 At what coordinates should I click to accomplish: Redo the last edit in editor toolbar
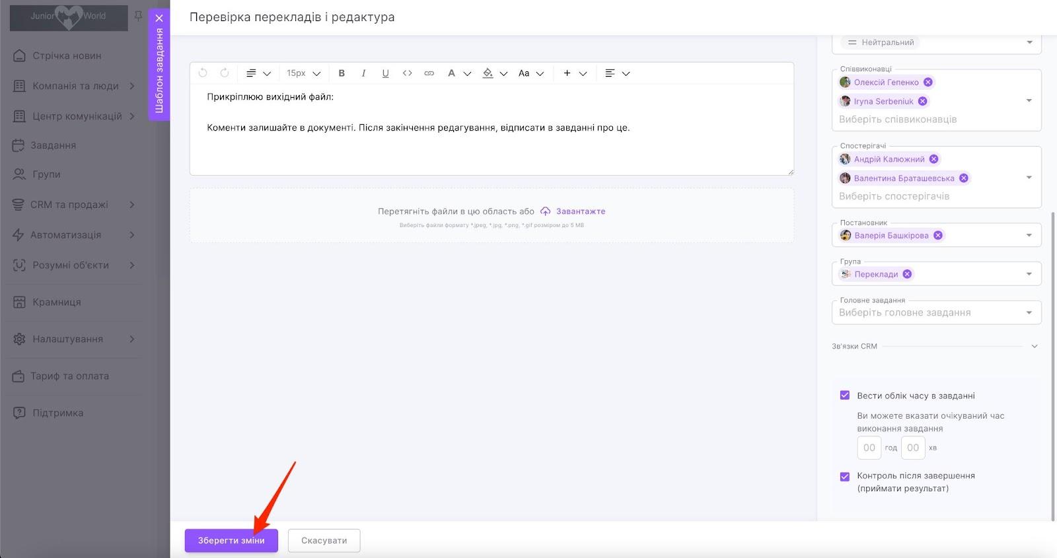click(x=225, y=73)
